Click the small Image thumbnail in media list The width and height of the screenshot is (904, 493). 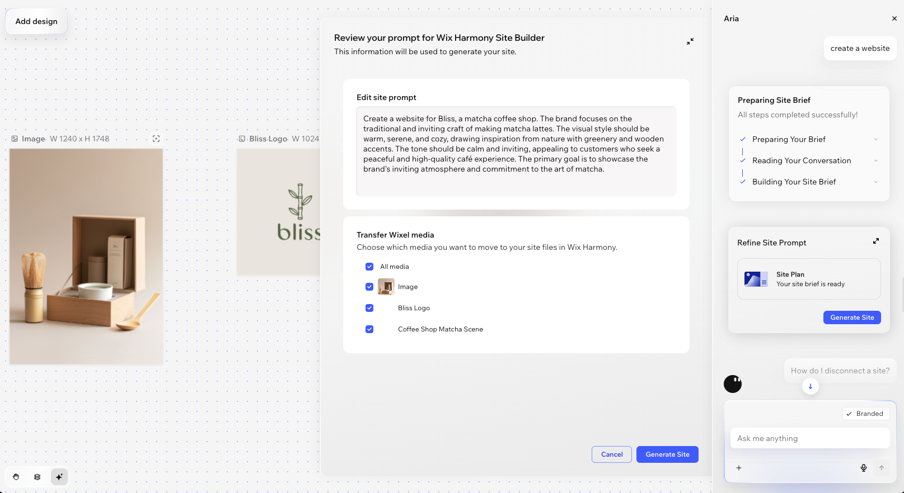[x=386, y=287]
